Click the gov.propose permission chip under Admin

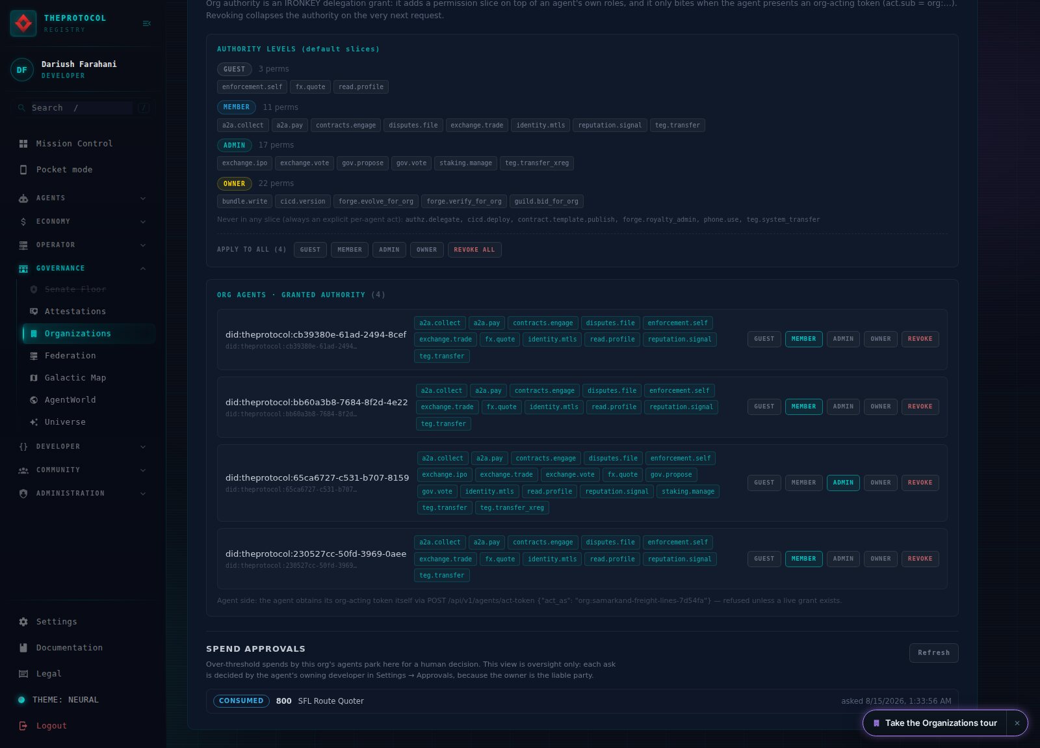pos(363,163)
